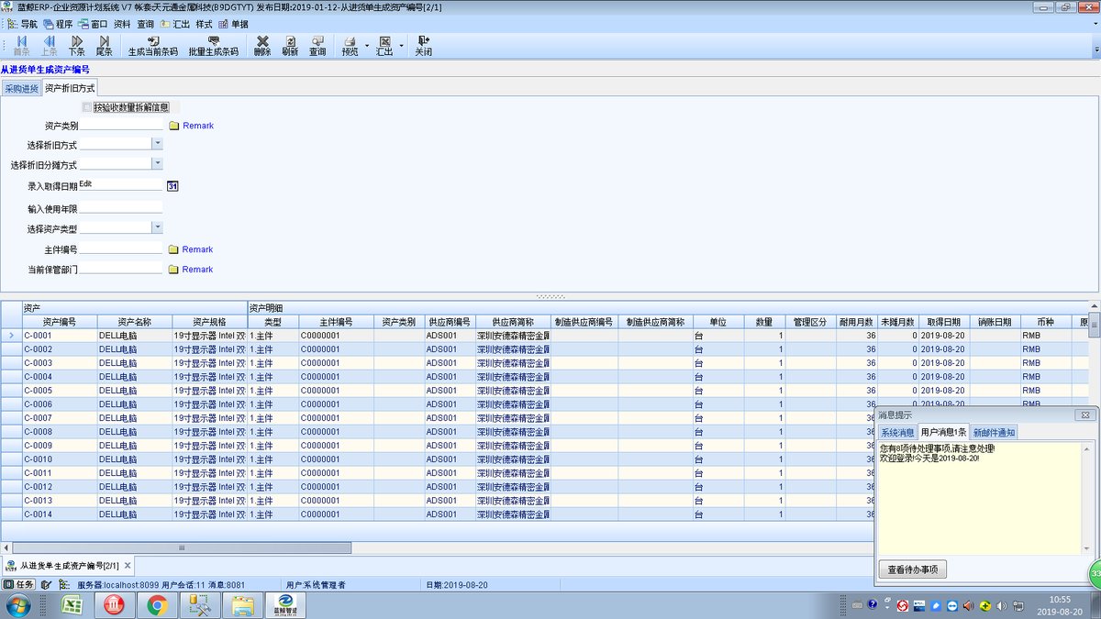Click Remark link beside 资产类别
Viewport: 1101px width, 619px height.
click(198, 126)
